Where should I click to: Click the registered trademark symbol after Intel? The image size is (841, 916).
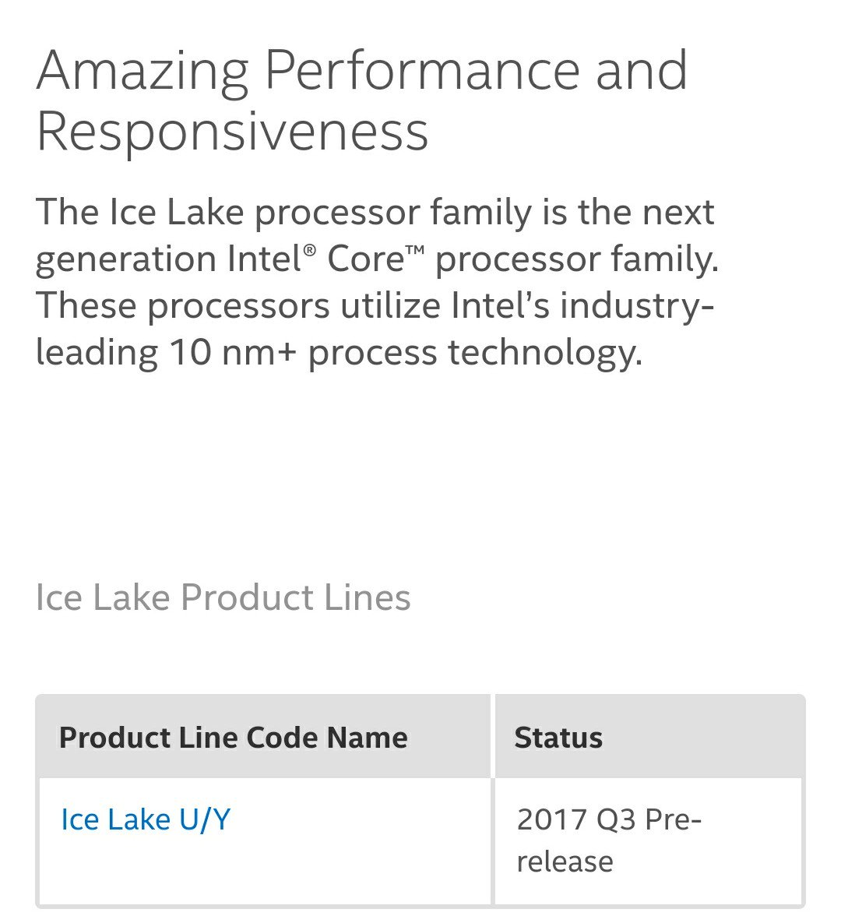point(309,251)
